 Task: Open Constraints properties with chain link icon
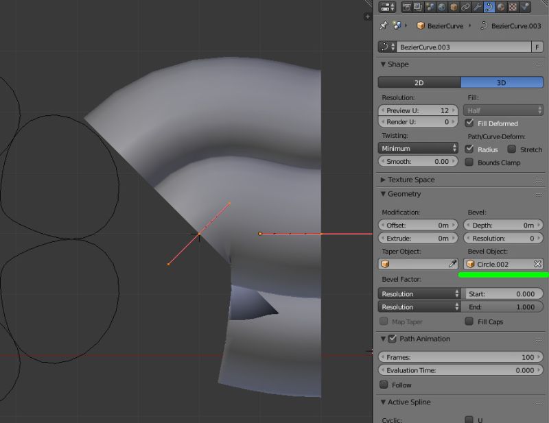[x=465, y=8]
